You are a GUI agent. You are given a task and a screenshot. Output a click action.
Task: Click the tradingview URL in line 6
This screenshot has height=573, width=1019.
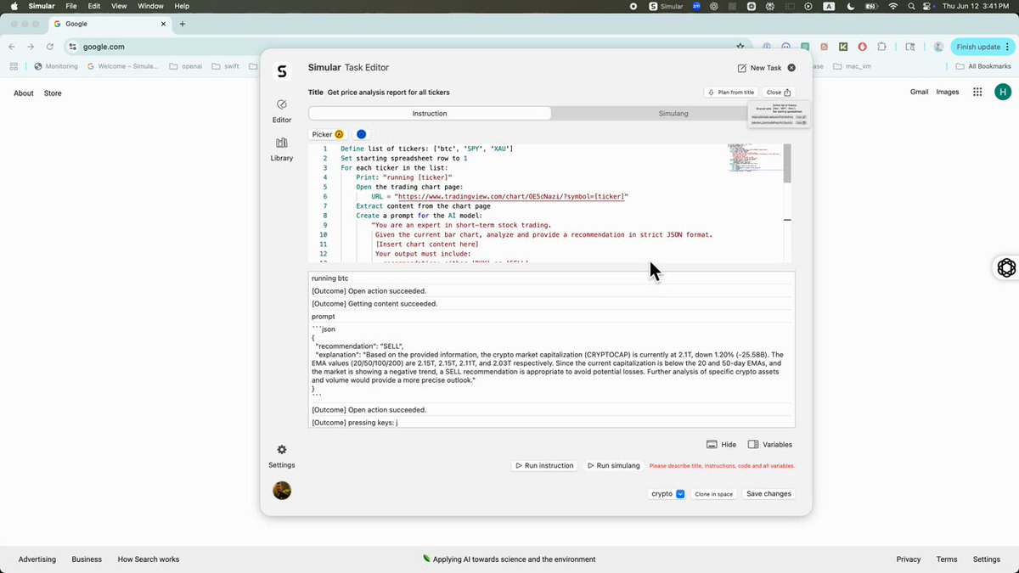[511, 196]
